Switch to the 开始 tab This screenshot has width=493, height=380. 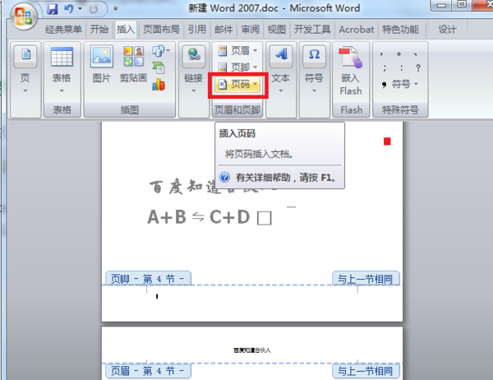(99, 30)
